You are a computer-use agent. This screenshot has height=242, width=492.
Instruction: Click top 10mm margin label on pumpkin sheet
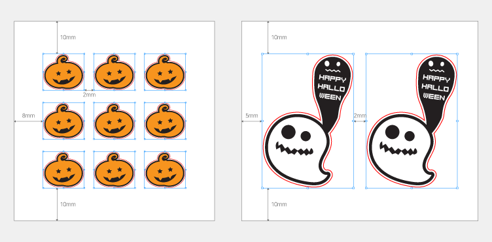(x=68, y=37)
